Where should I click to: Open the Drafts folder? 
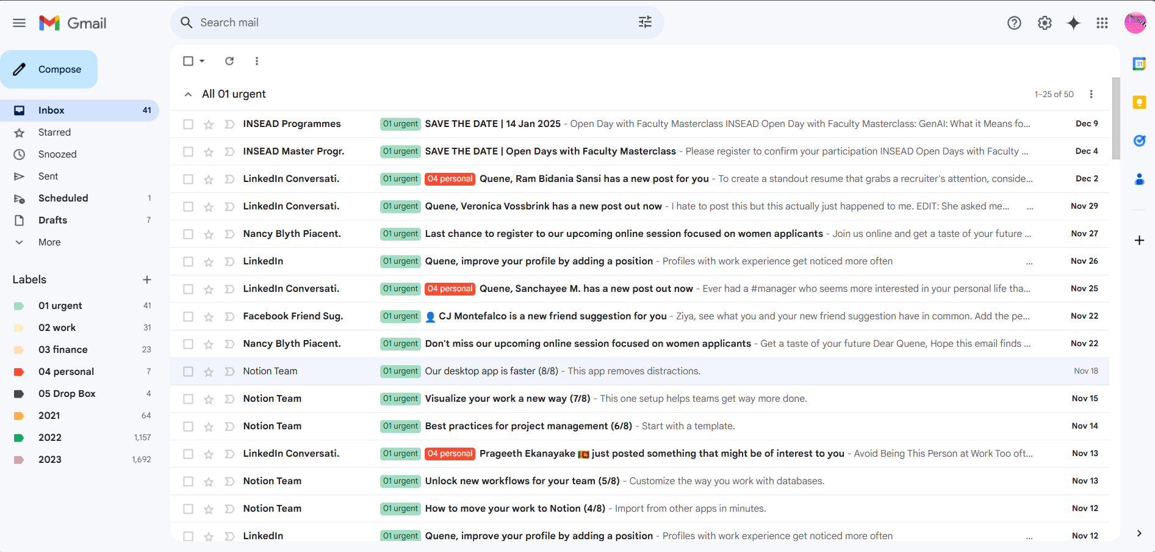pos(79,220)
